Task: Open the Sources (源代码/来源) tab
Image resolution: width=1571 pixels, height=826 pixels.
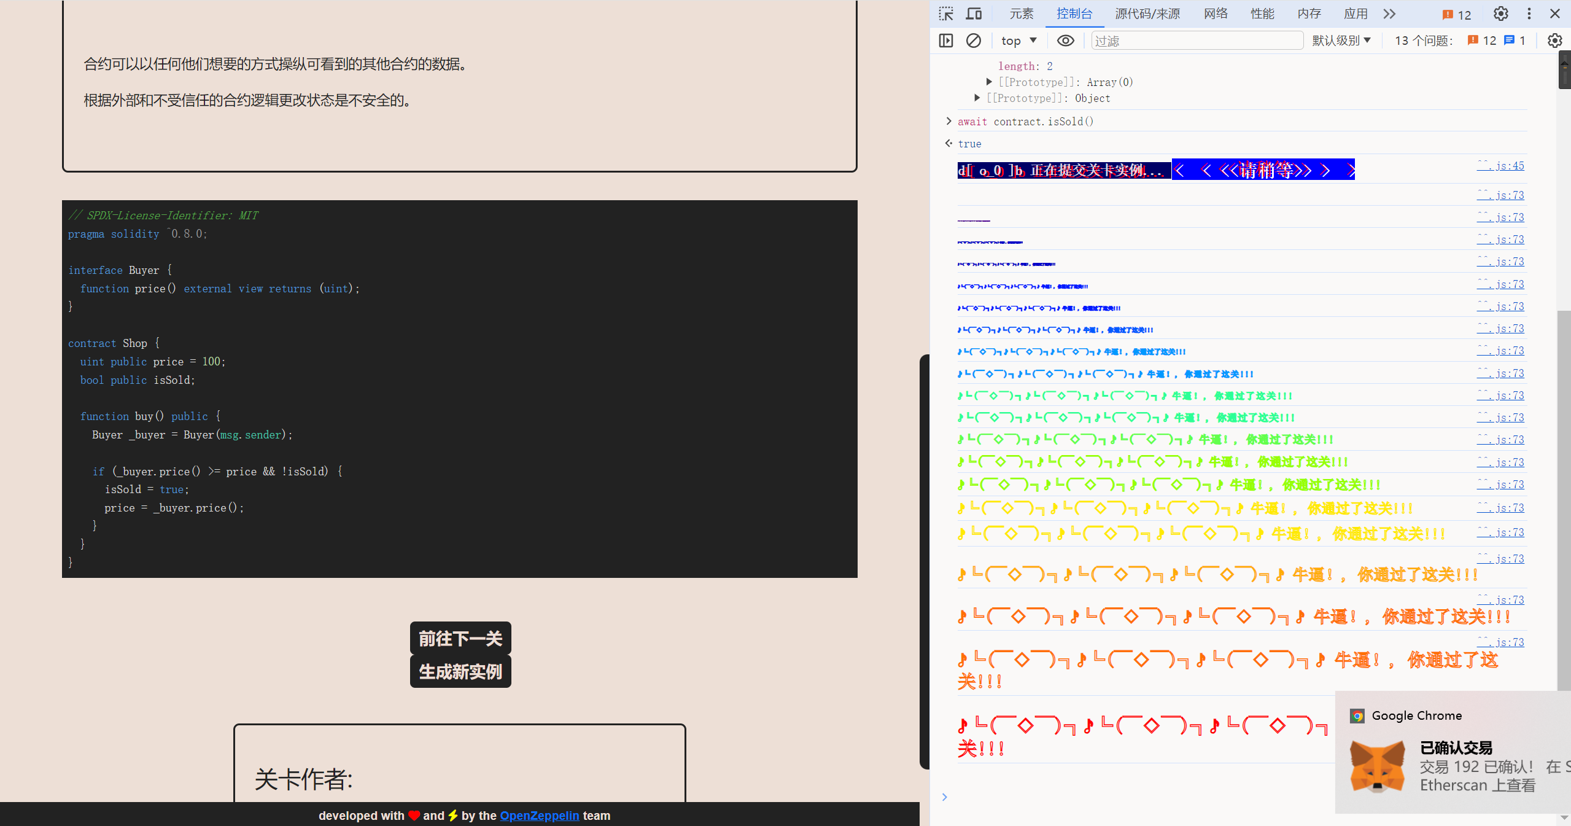Action: [x=1147, y=14]
